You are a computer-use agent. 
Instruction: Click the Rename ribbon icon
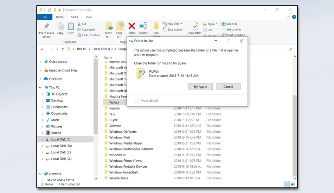tap(143, 26)
